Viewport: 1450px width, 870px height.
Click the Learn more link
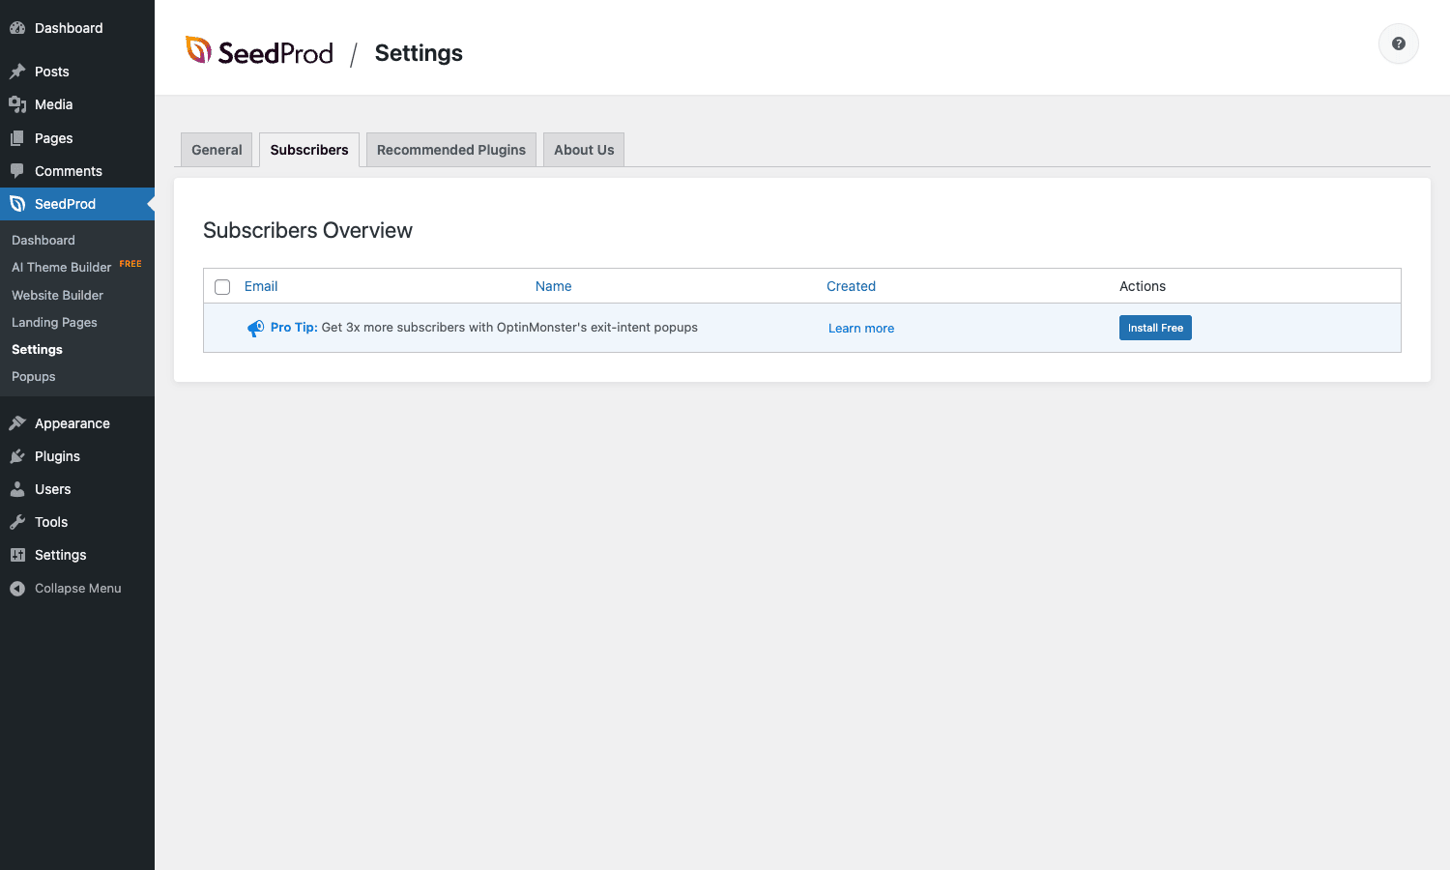[x=861, y=329]
